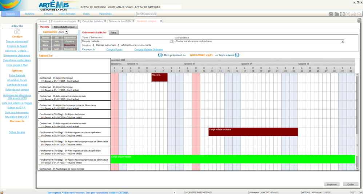Select 'Dernier événement' radio option
The image size is (363, 194).
pyautogui.click(x=93, y=45)
